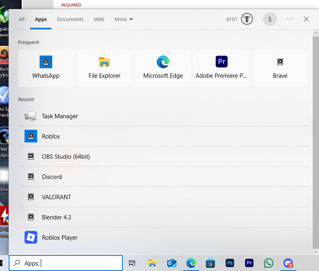Click the Task View taskbar button
The height and width of the screenshot is (271, 319).
pos(132,263)
